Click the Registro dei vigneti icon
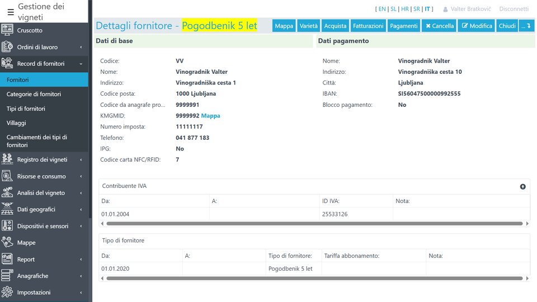This screenshot has width=537, height=302. (7, 159)
